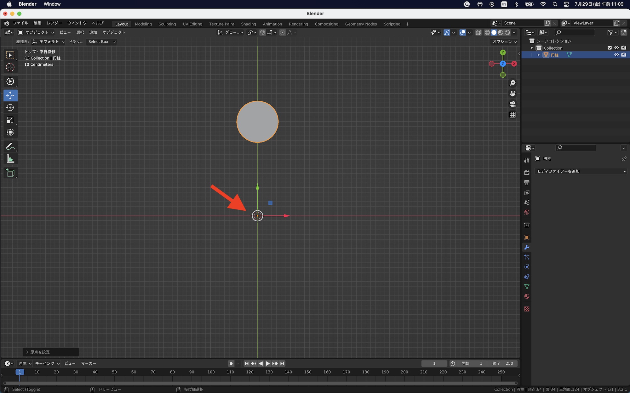Image resolution: width=630 pixels, height=393 pixels.
Task: Activate the Measure tool
Action: (x=10, y=159)
